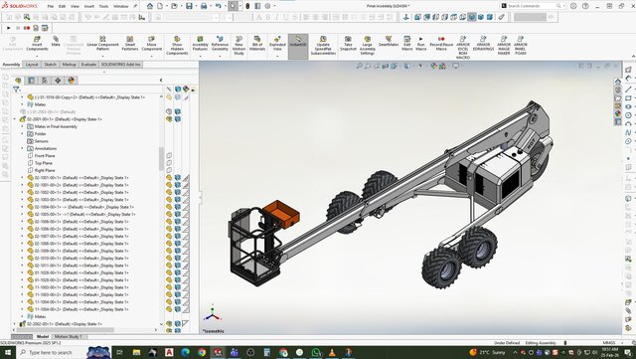Collapse the 02-2001-00<1> assembly node
The image size is (636, 359).
click(x=15, y=119)
